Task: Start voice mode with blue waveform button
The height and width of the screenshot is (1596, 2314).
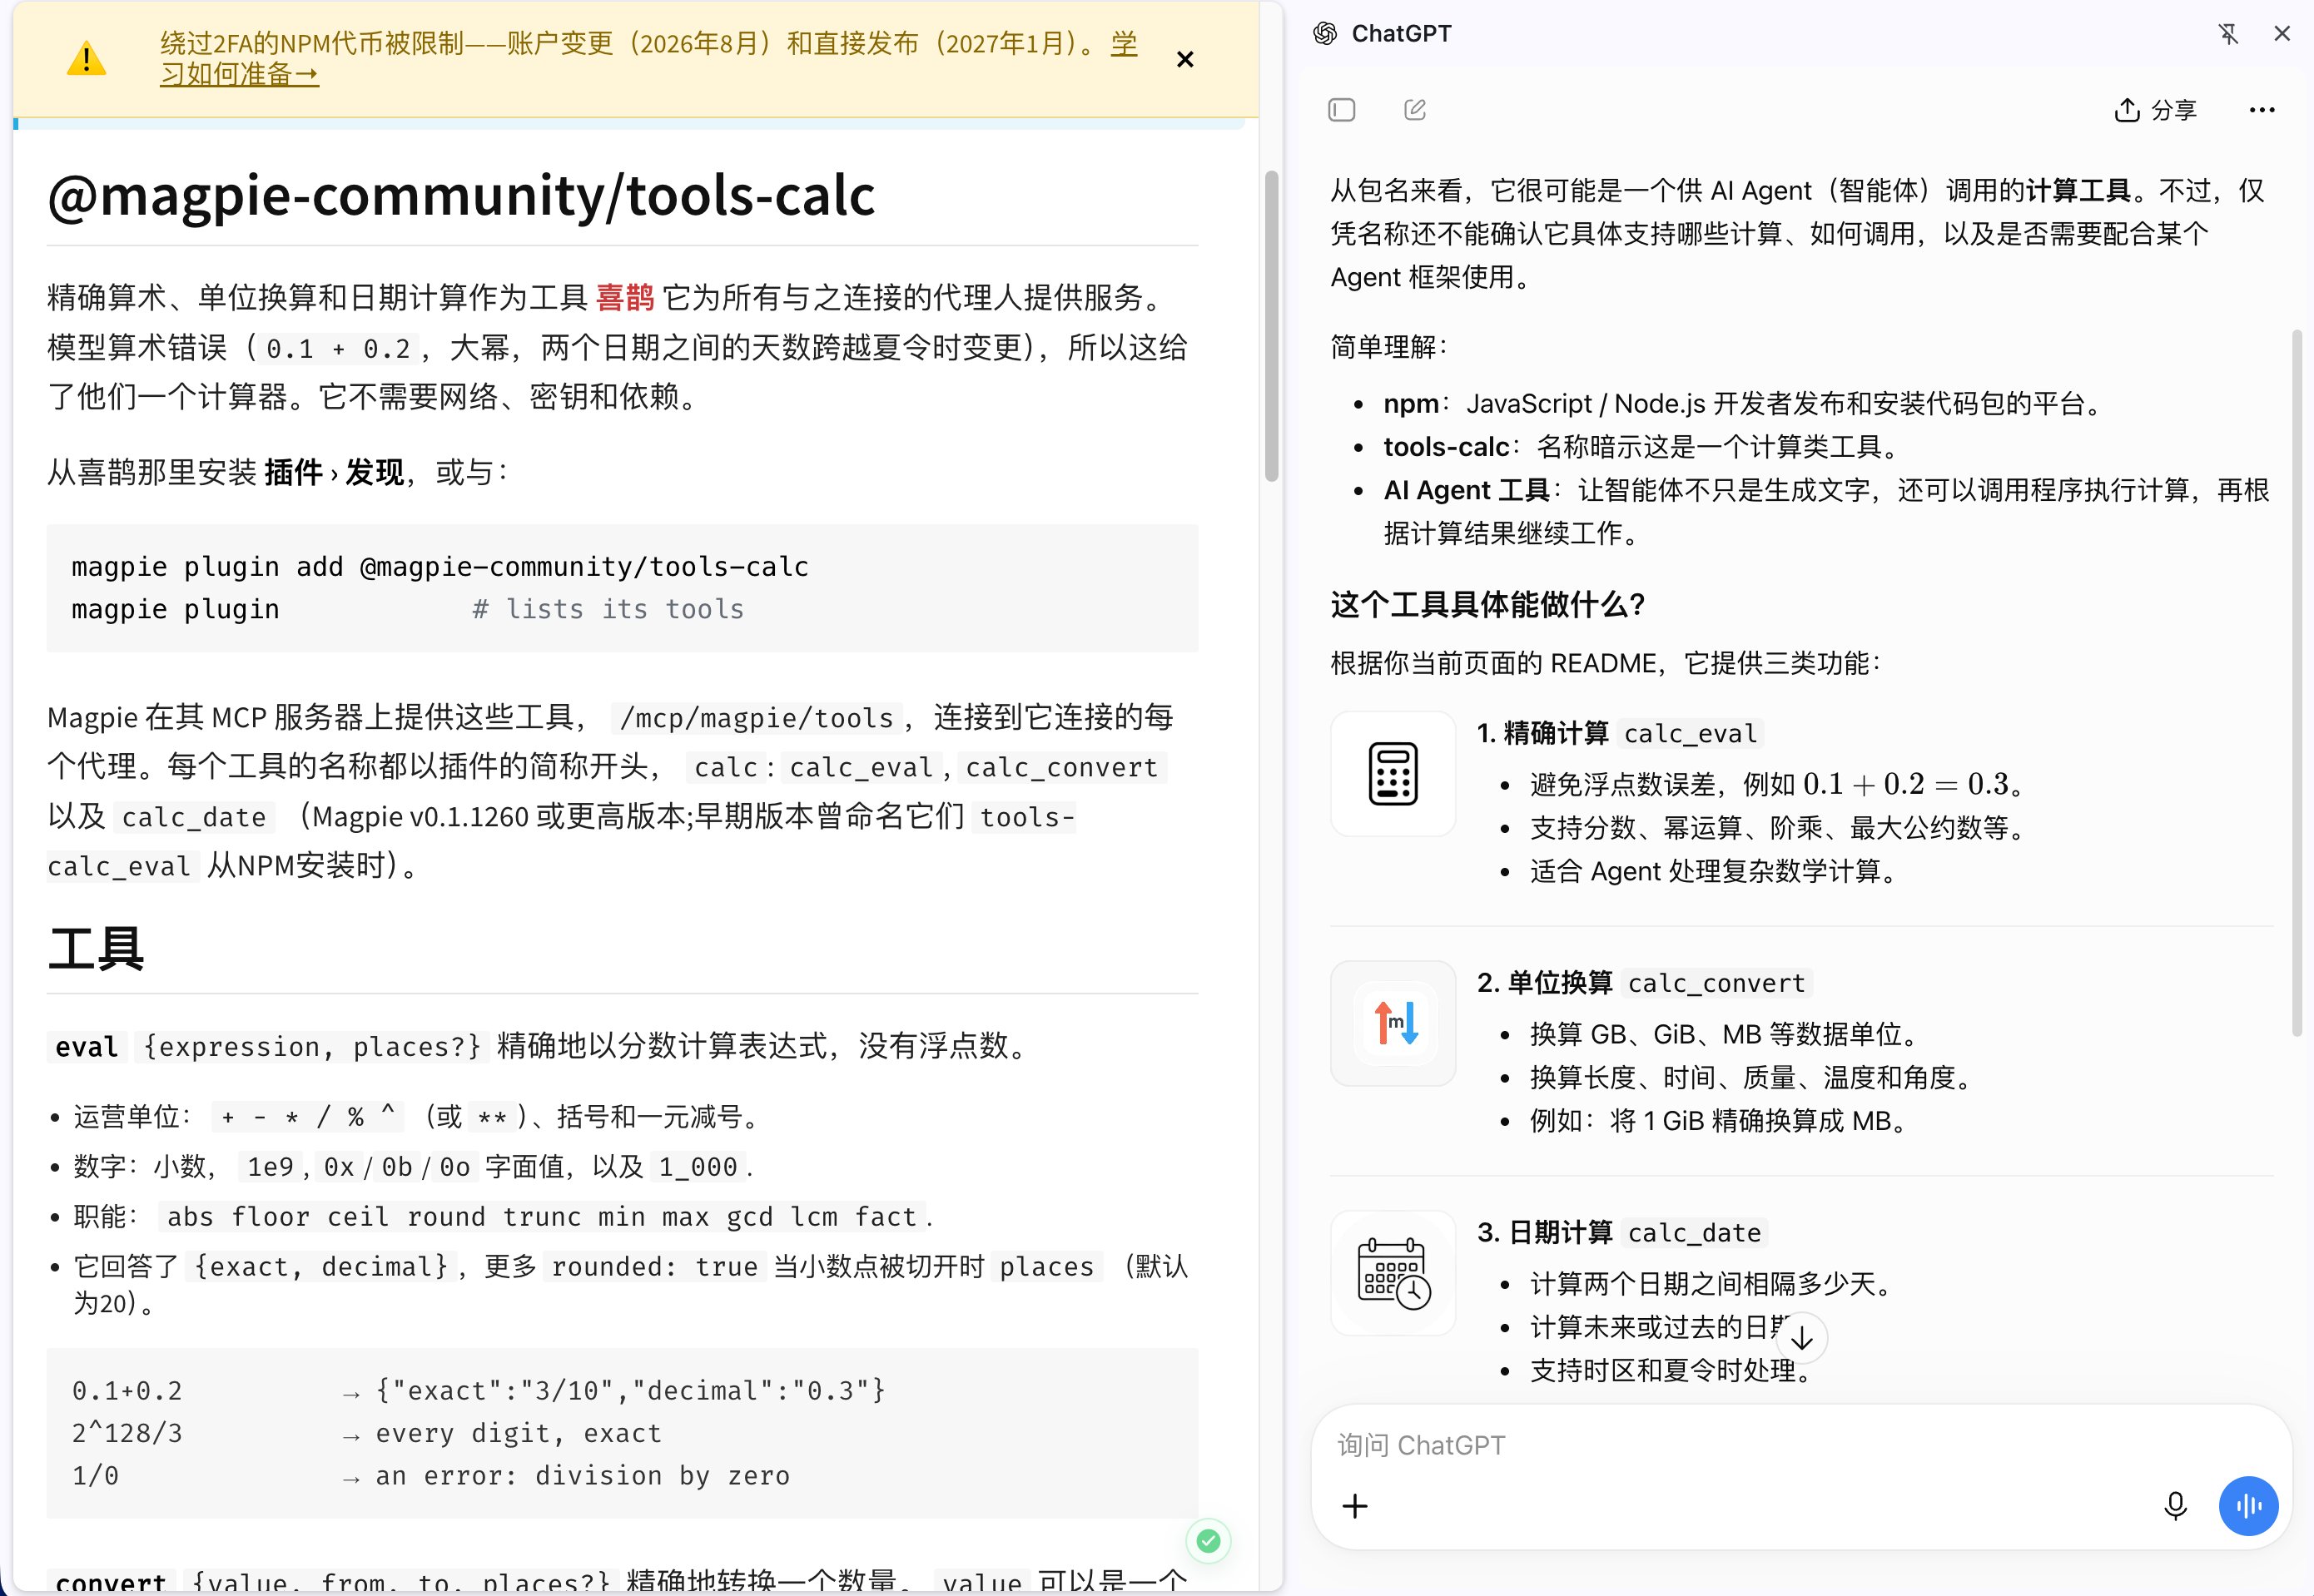Action: click(x=2248, y=1506)
